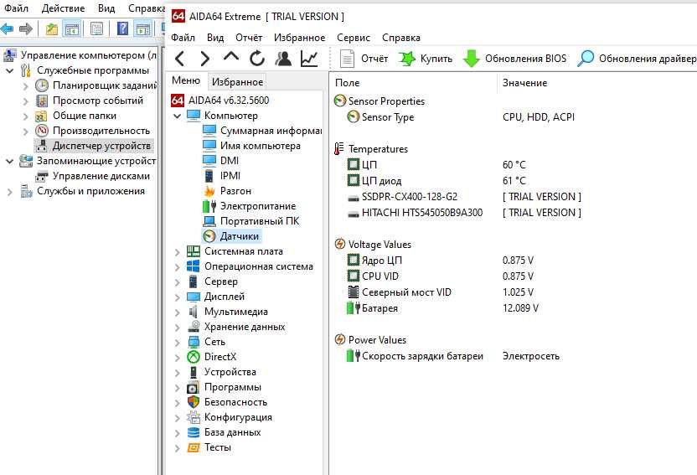Select the Сеть tree item
The image size is (697, 475).
214,342
